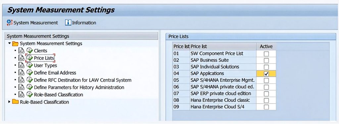
Task: Enable the SAP Individual Solutions price list
Action: click(266, 67)
